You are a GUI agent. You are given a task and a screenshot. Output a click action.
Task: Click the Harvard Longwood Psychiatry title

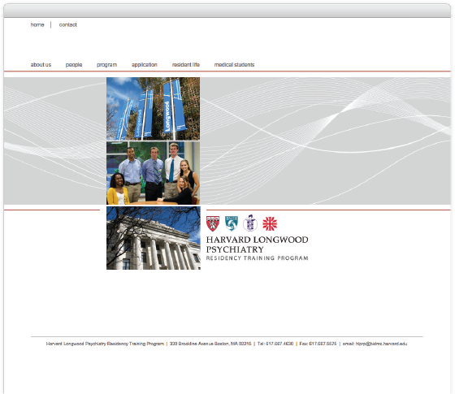point(257,245)
